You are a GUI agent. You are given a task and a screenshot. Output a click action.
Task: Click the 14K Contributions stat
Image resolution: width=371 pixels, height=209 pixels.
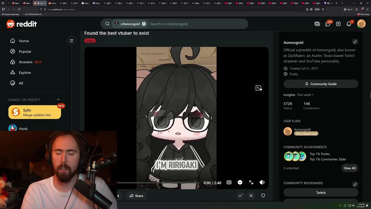(x=311, y=106)
